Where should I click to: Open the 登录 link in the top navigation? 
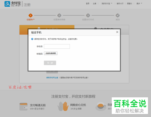(88, 4)
